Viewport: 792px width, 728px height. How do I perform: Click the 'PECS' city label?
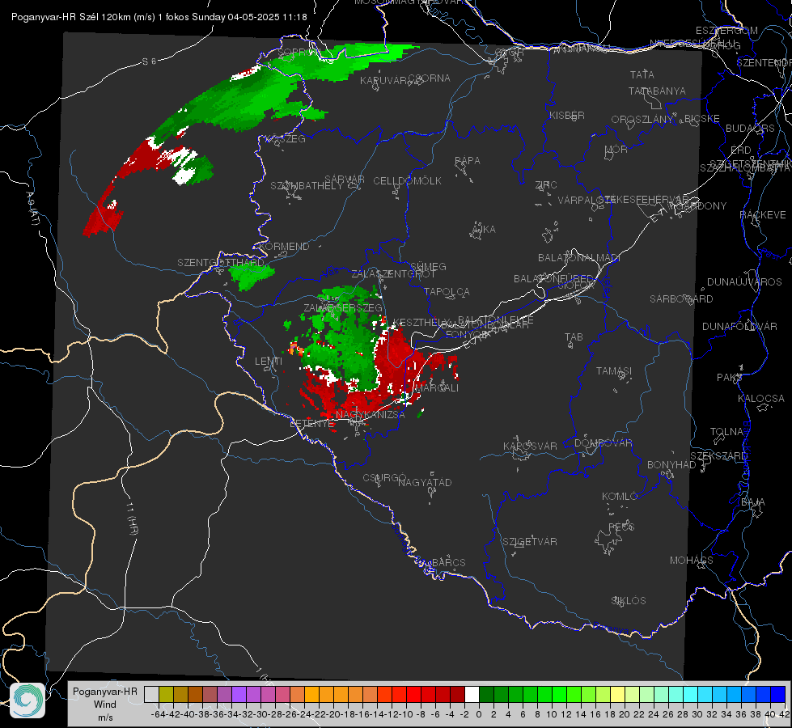620,527
